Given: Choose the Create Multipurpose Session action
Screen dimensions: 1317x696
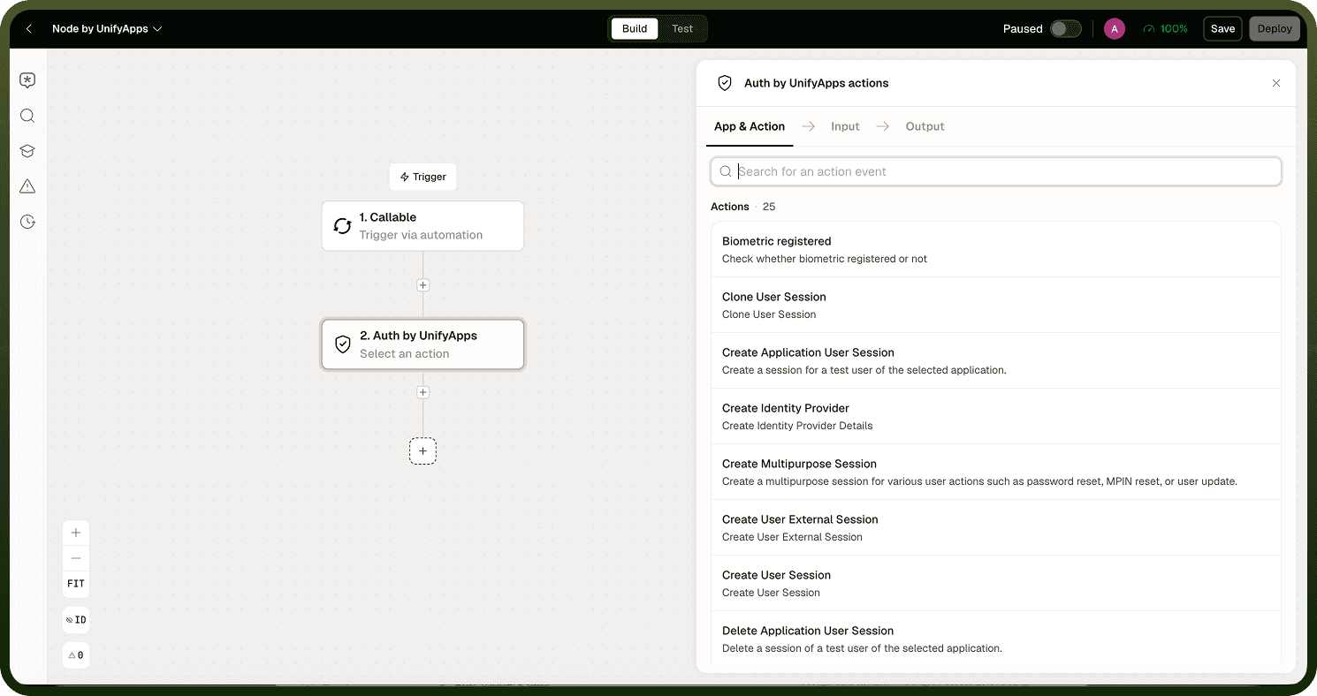Looking at the screenshot, I should [x=996, y=473].
